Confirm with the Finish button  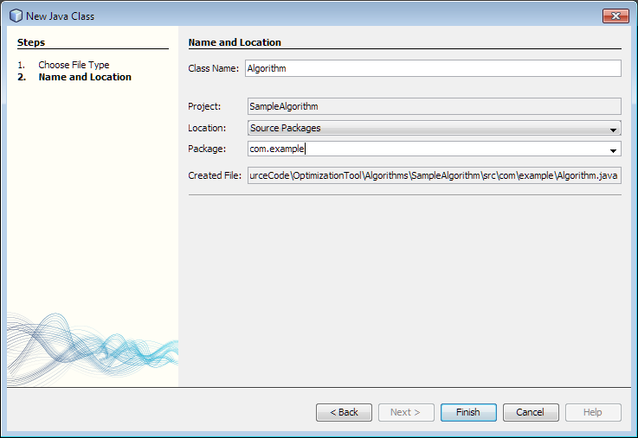tap(468, 412)
